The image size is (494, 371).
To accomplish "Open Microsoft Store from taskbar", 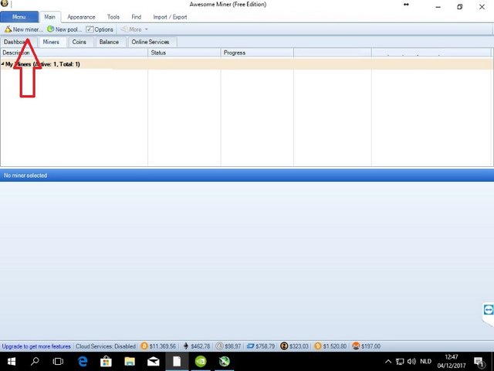I will [x=106, y=362].
